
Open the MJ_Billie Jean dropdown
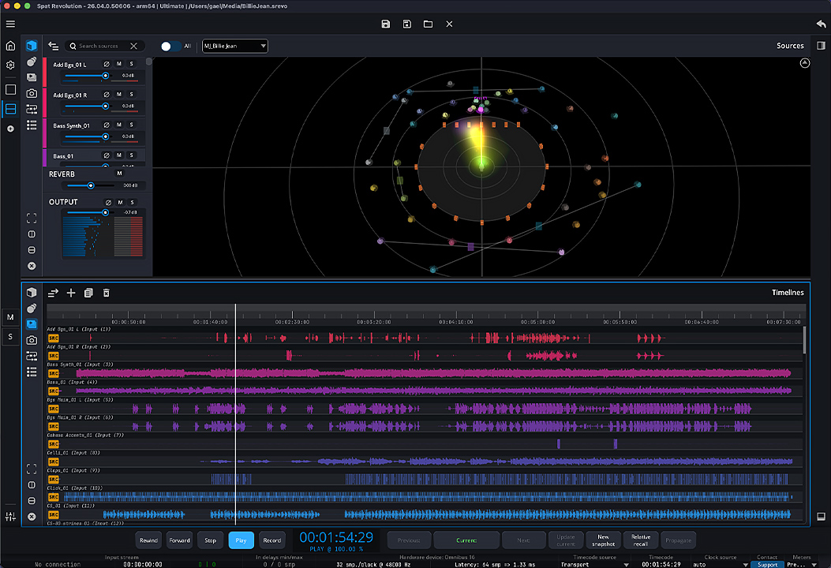pyautogui.click(x=235, y=47)
